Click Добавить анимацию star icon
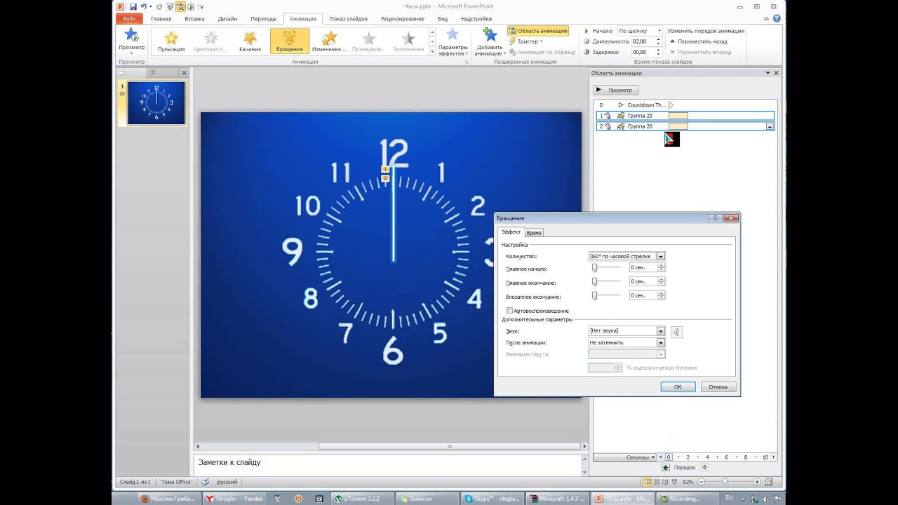The image size is (898, 505). tap(489, 35)
